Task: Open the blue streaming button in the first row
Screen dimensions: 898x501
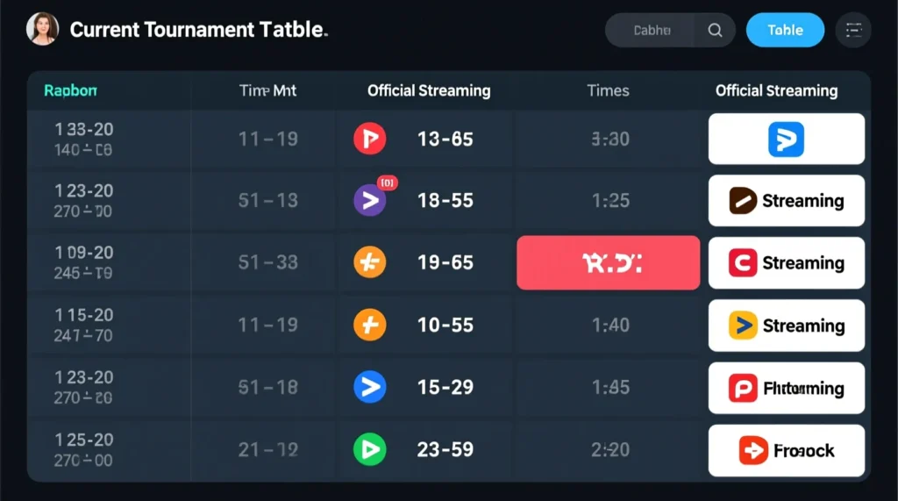Action: tap(786, 139)
